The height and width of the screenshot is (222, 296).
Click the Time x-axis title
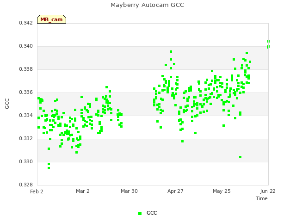262,198
